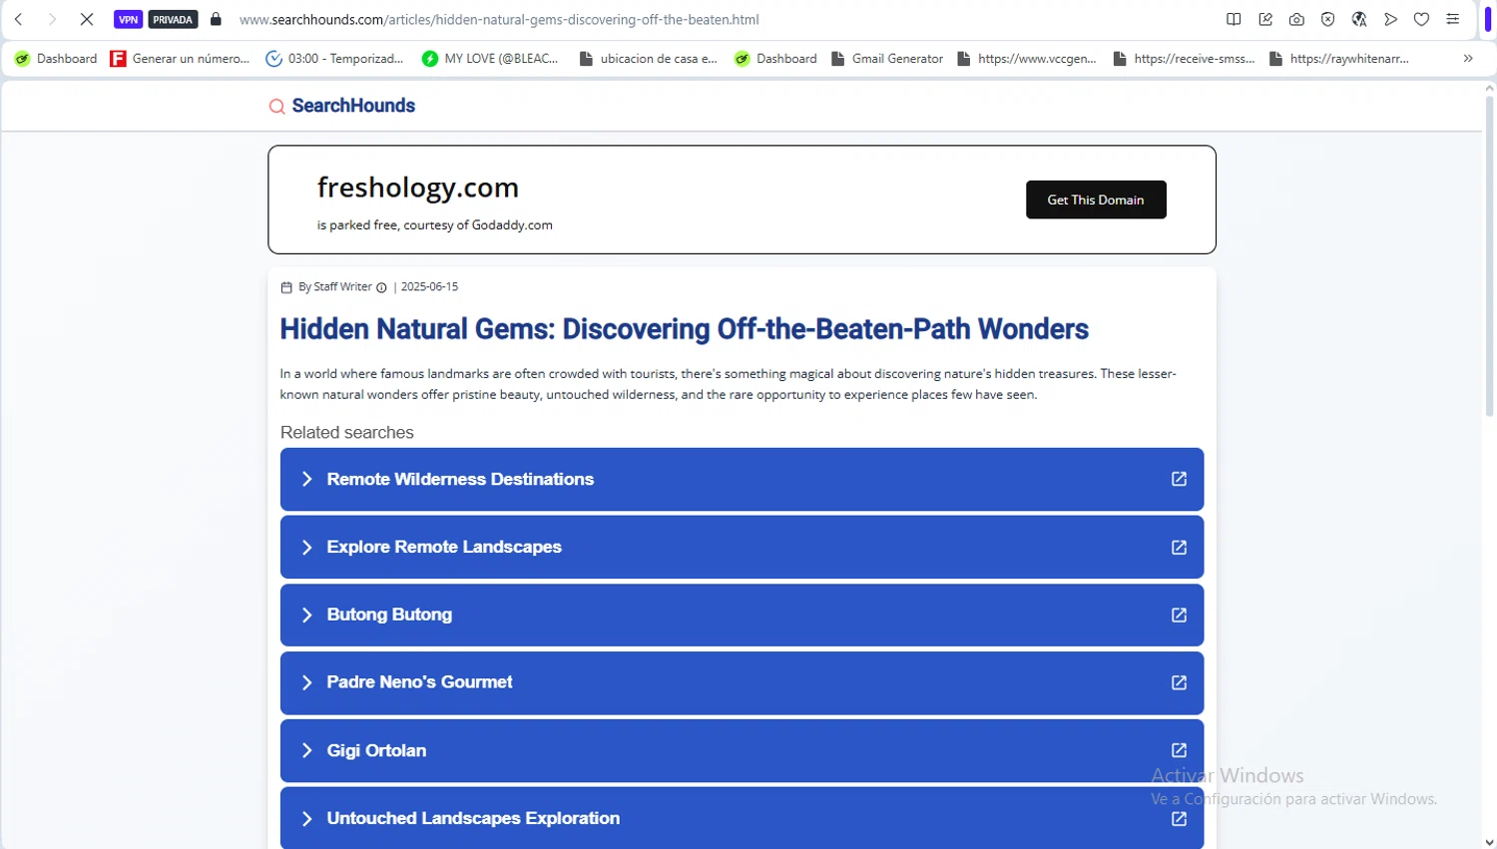Screen dimensions: 1497x849
Task: Open external link icon on Gigi Ortolan
Action: coord(1179,750)
